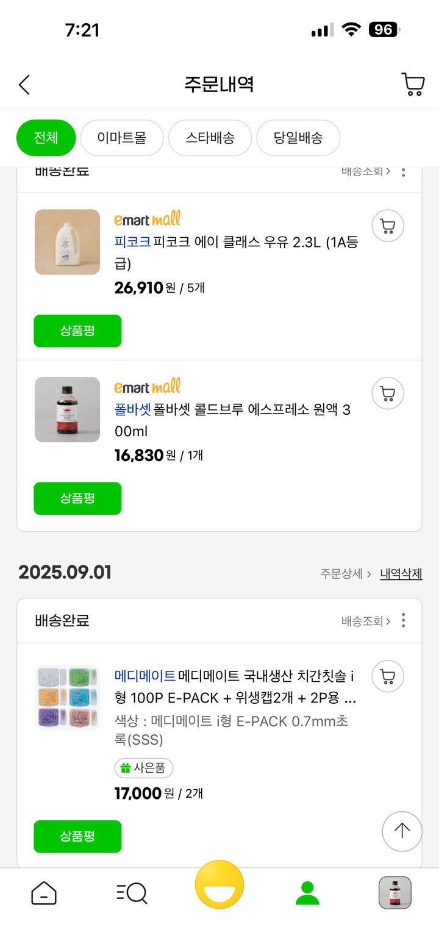The height and width of the screenshot is (952, 439).
Task: Switch to the 이마트몰 tab
Action: point(122,138)
